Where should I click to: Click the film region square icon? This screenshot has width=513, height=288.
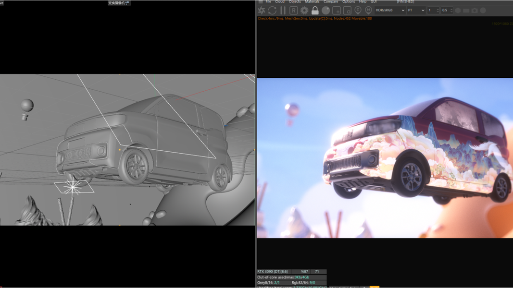(x=347, y=11)
